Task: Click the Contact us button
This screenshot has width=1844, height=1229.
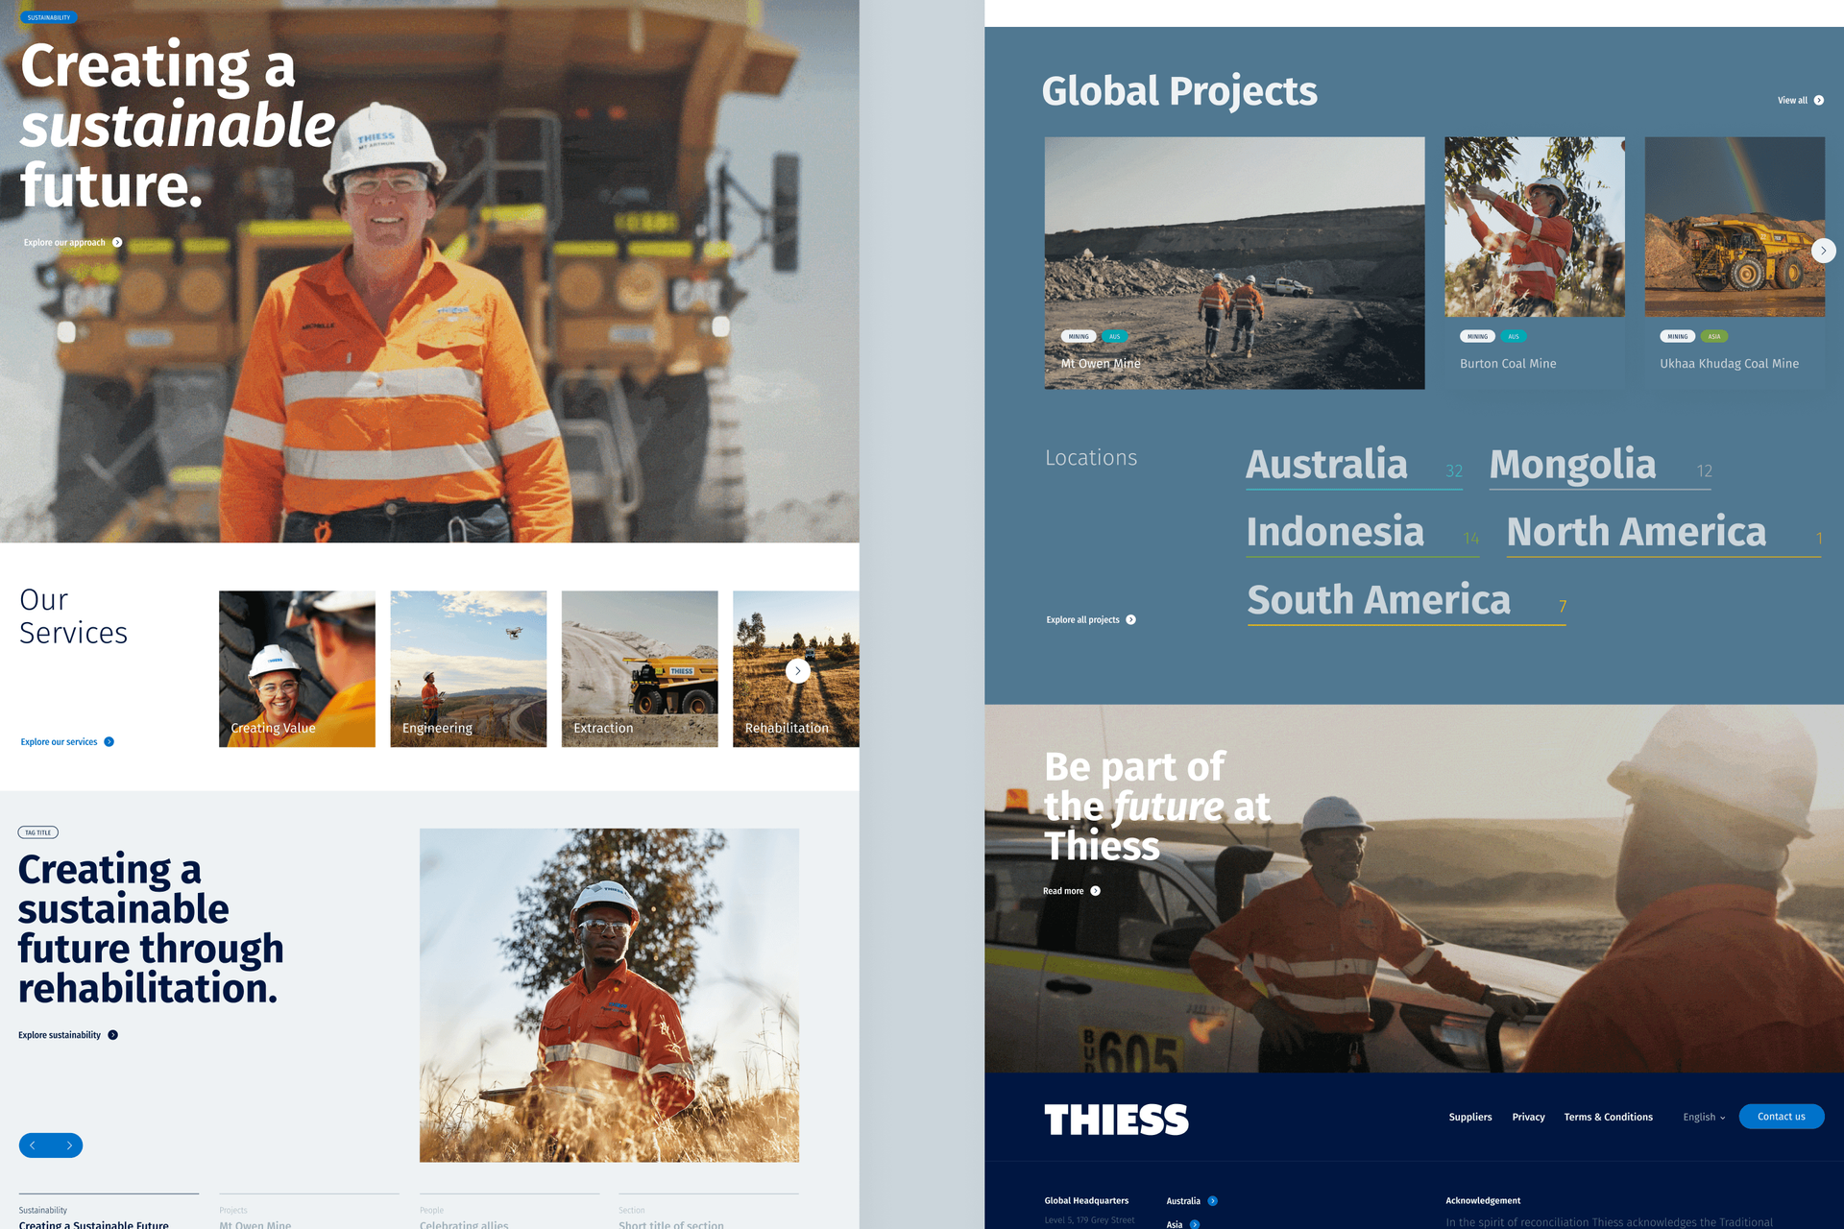Action: pos(1781,1117)
